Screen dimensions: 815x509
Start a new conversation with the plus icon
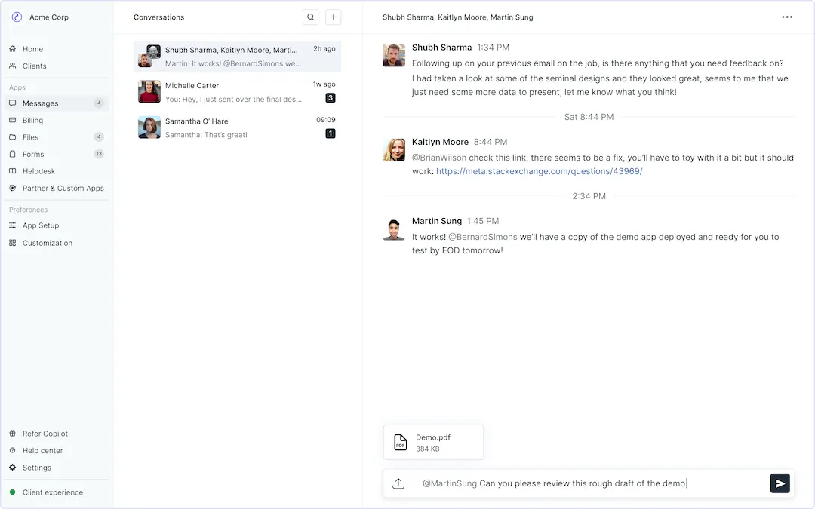[x=333, y=17]
